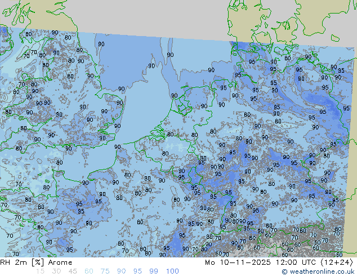This screenshot has width=357, height=276.
Task: Select the 15 value in color legend
Action: 40,271
